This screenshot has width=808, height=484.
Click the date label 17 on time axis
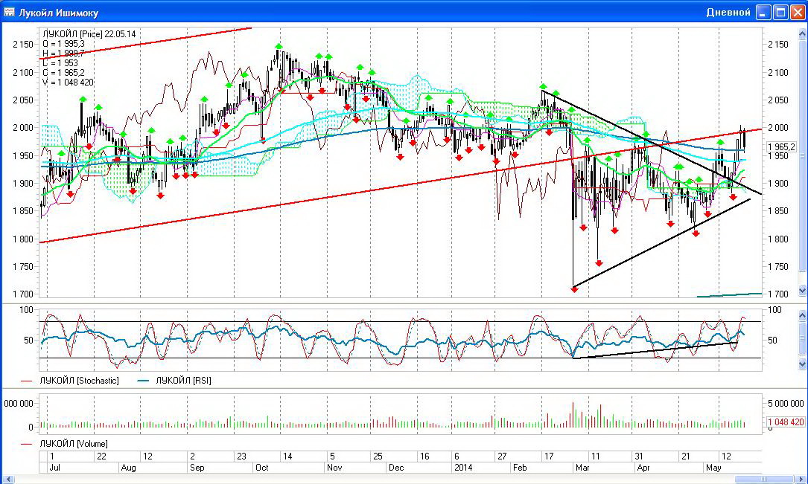(549, 456)
